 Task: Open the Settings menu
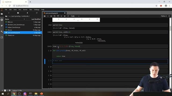[37, 10]
